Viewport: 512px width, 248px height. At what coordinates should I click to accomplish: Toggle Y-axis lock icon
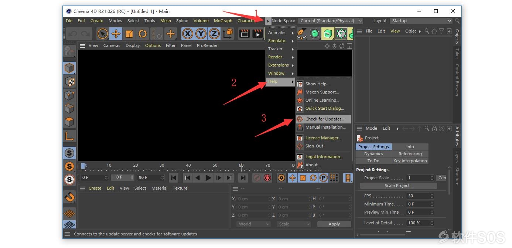(x=201, y=34)
